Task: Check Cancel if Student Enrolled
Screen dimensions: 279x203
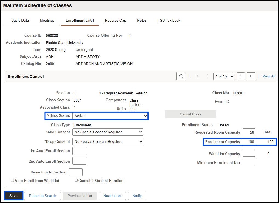Action: tap(76, 180)
